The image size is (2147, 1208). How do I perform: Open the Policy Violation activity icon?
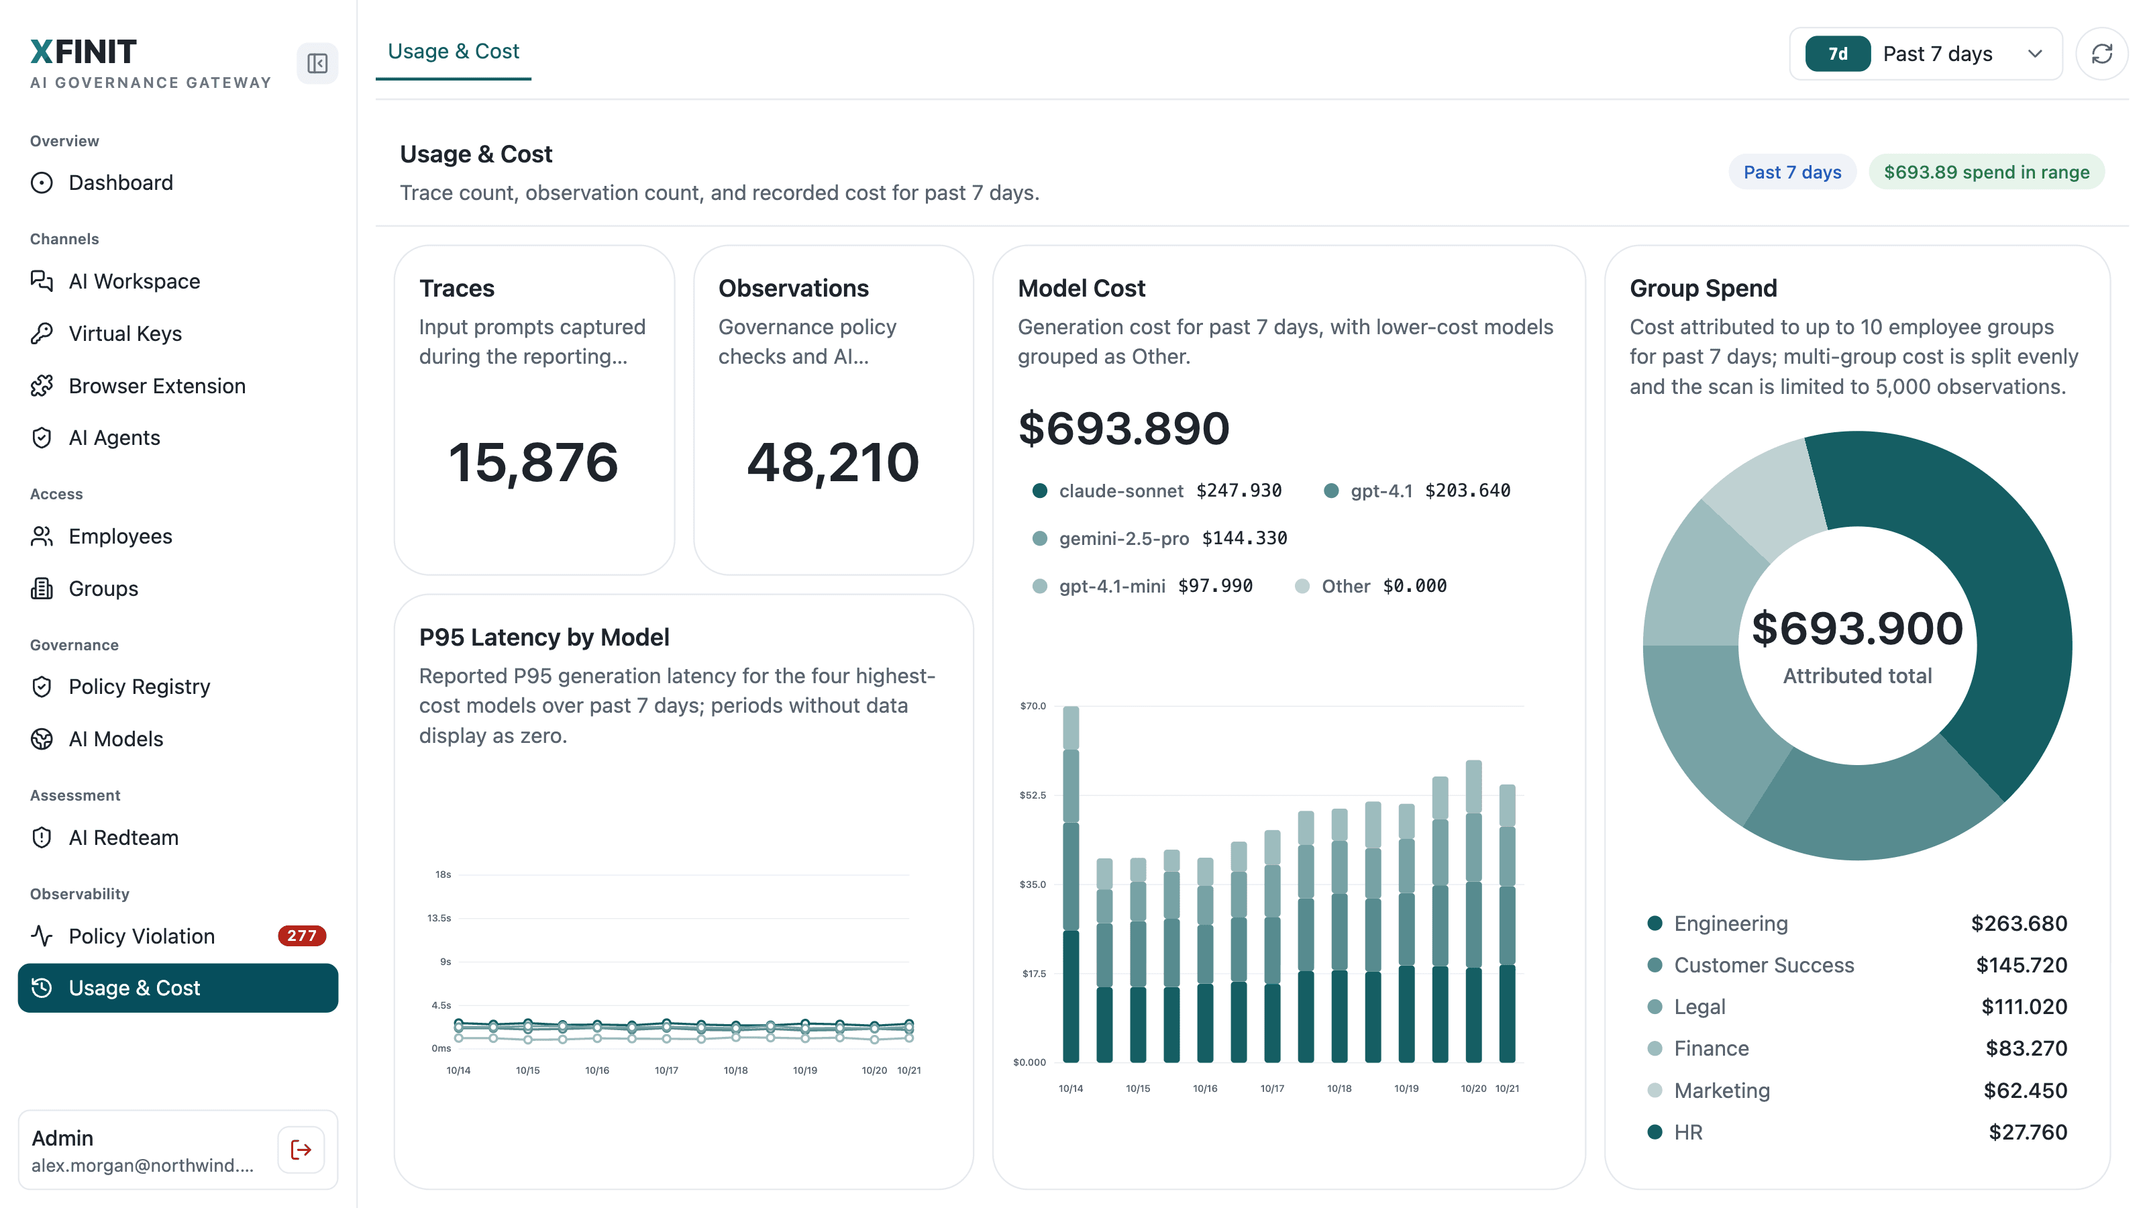42,936
